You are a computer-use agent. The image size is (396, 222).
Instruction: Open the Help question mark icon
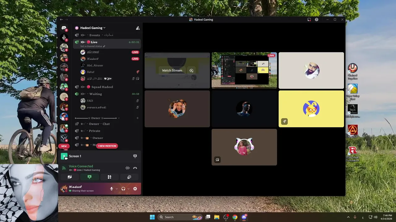click(x=316, y=19)
